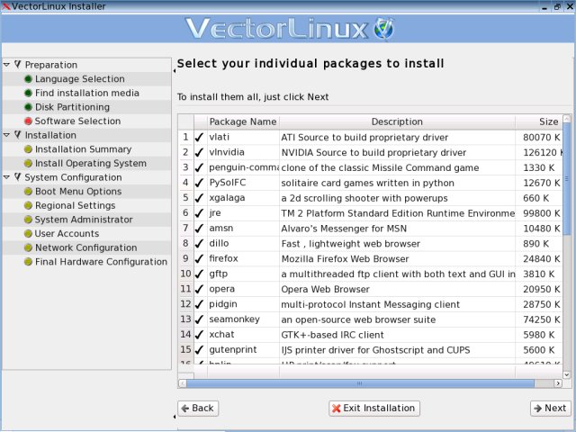576x432 pixels.
Task: Toggle the gutenprint package checkmark
Action: [x=199, y=350]
